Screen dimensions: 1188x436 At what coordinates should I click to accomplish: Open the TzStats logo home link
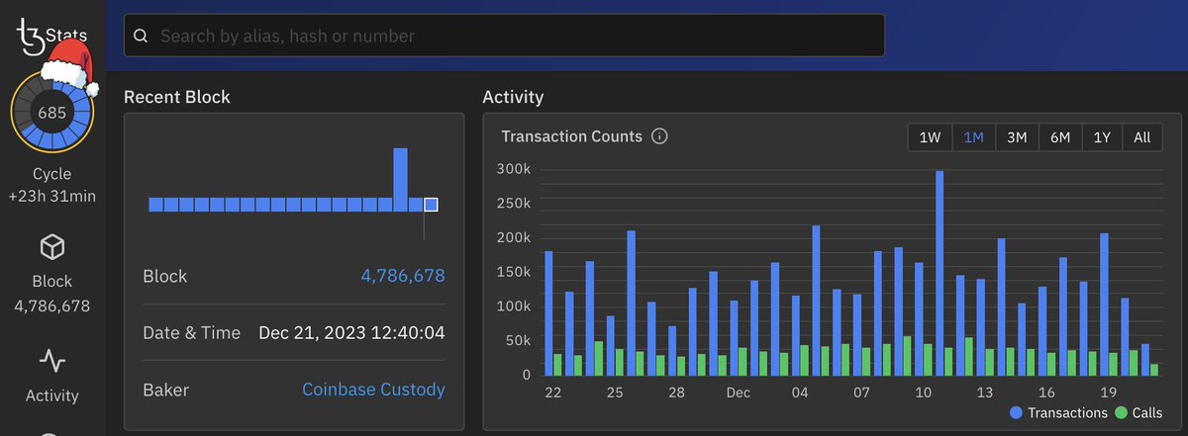coord(51,38)
